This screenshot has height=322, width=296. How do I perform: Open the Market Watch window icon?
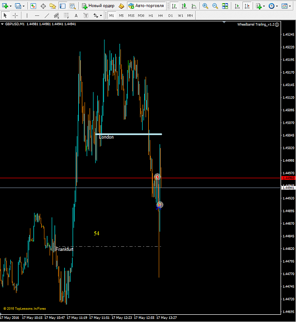[x=33, y=6]
